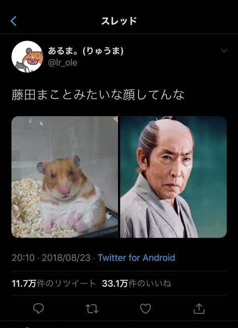The width and height of the screenshot is (238, 328).
Task: Tap the retweet arrows icon
Action: 92,309
